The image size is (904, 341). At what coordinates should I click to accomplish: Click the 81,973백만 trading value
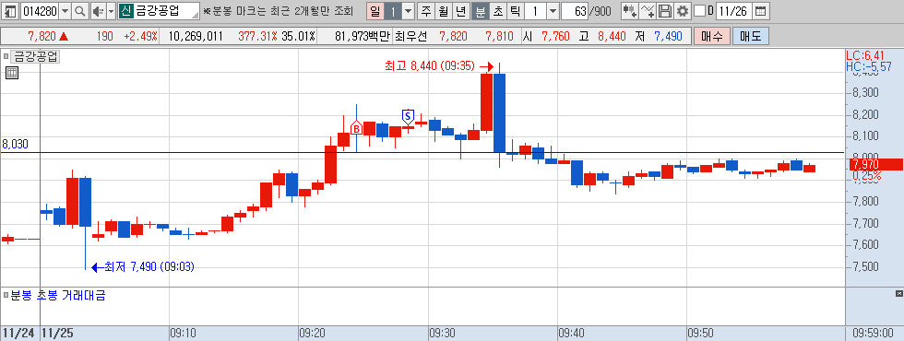point(362,36)
